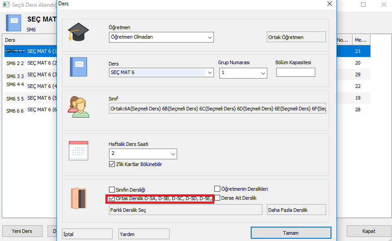Viewport: 392px width, 241px height.
Task: Click the value 19 in the background table
Action: point(358,98)
